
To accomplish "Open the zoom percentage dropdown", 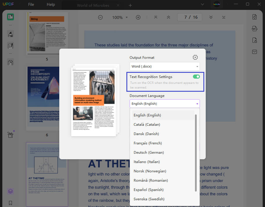I will pyautogui.click(x=120, y=17).
